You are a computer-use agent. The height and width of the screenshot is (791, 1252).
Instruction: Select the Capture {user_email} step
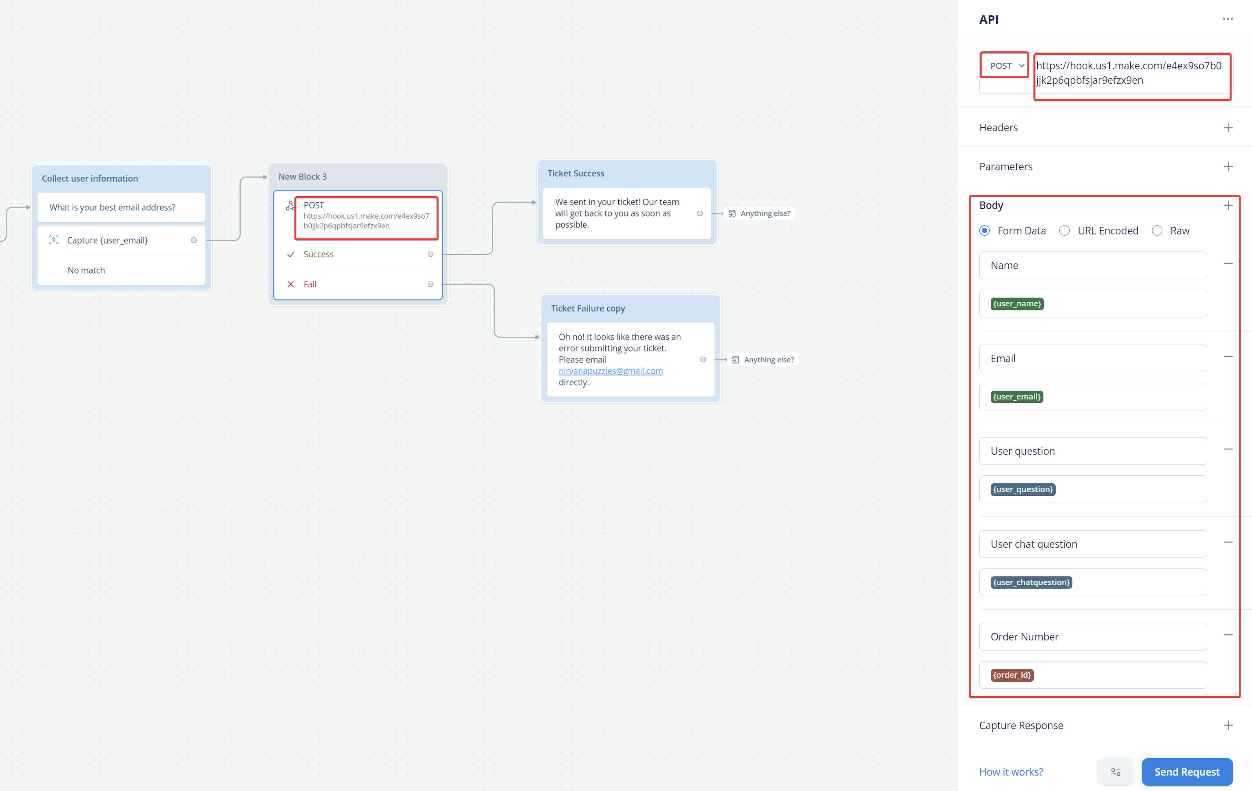(x=121, y=240)
